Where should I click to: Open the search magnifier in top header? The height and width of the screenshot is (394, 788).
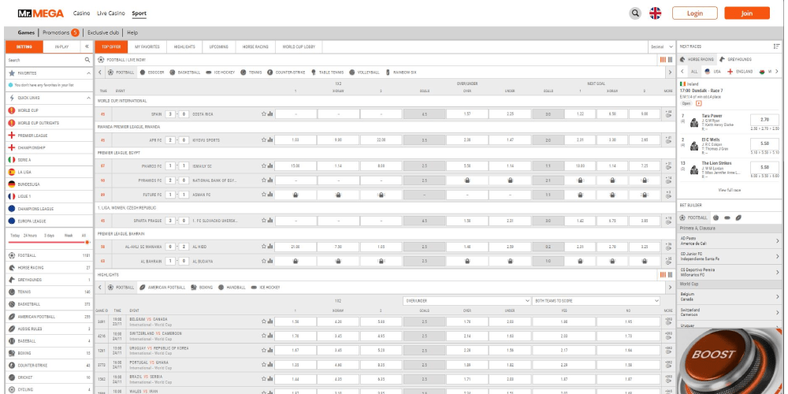pyautogui.click(x=635, y=13)
